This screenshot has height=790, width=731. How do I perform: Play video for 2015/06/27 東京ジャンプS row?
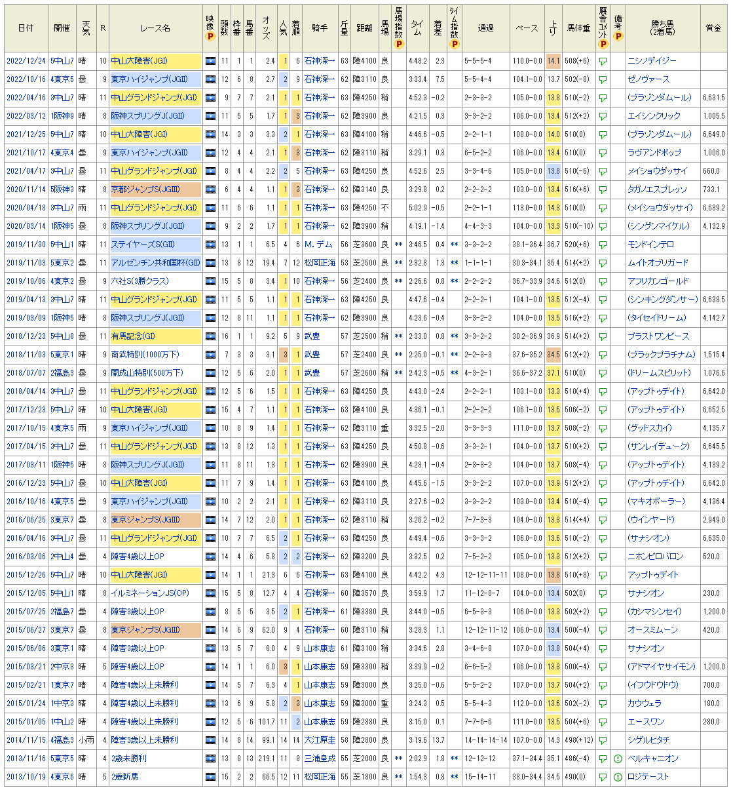point(210,630)
